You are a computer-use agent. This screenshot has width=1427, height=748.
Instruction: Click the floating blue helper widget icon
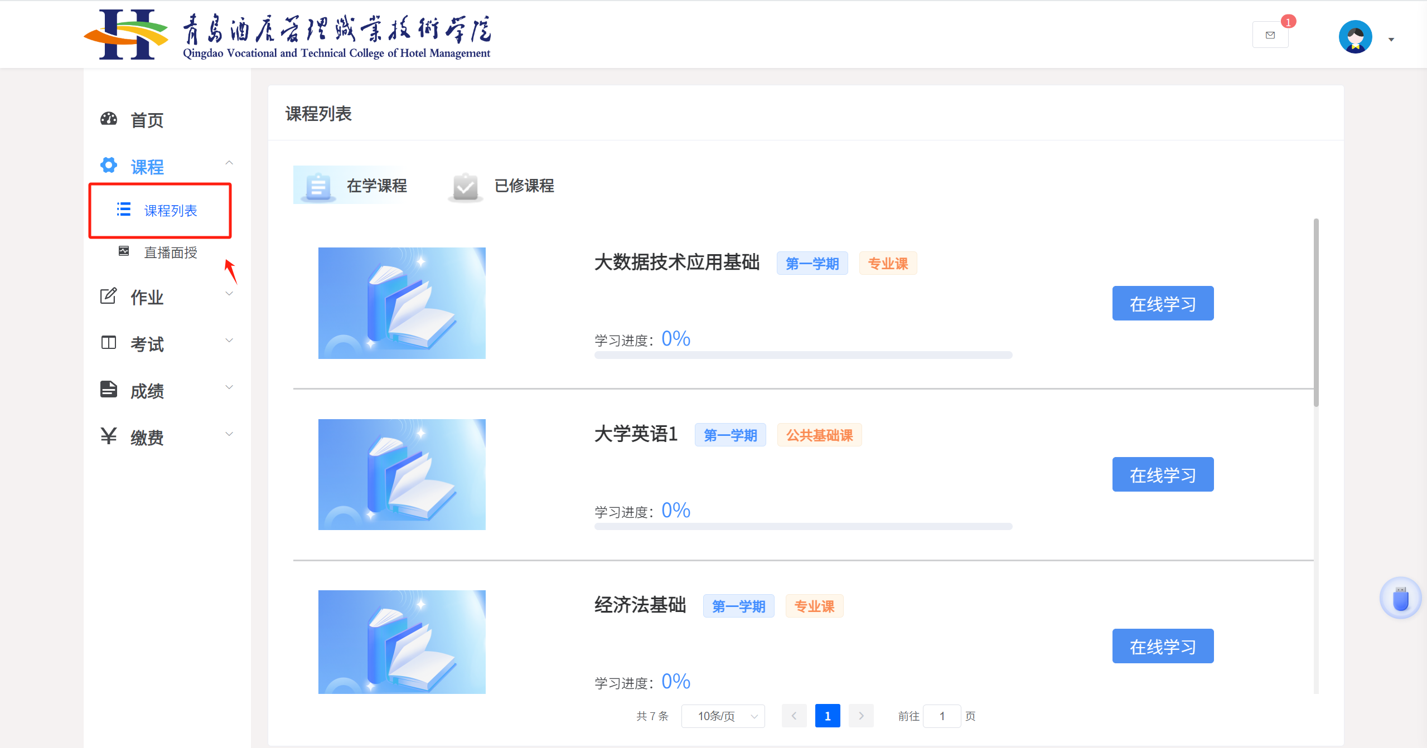pyautogui.click(x=1400, y=599)
